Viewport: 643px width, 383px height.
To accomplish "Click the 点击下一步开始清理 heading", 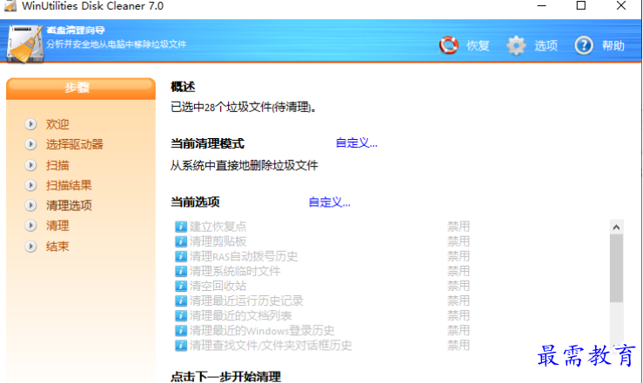I will [225, 376].
